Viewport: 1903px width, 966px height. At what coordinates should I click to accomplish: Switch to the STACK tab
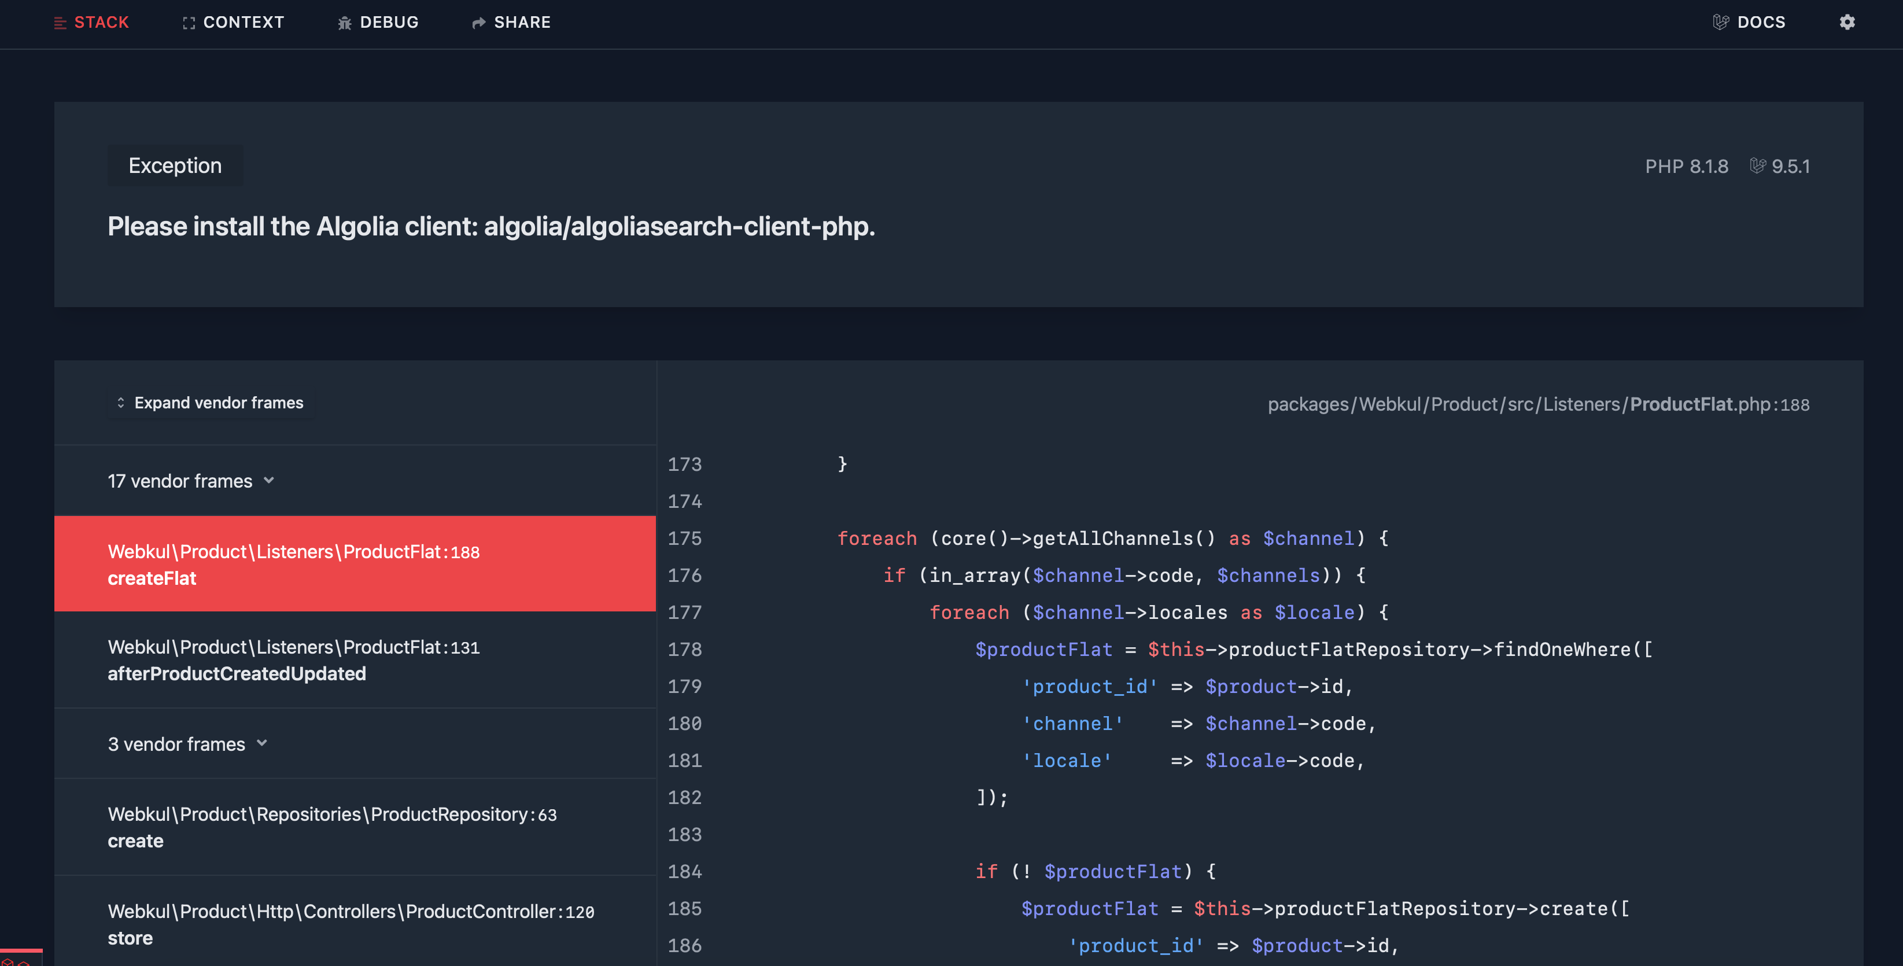91,22
